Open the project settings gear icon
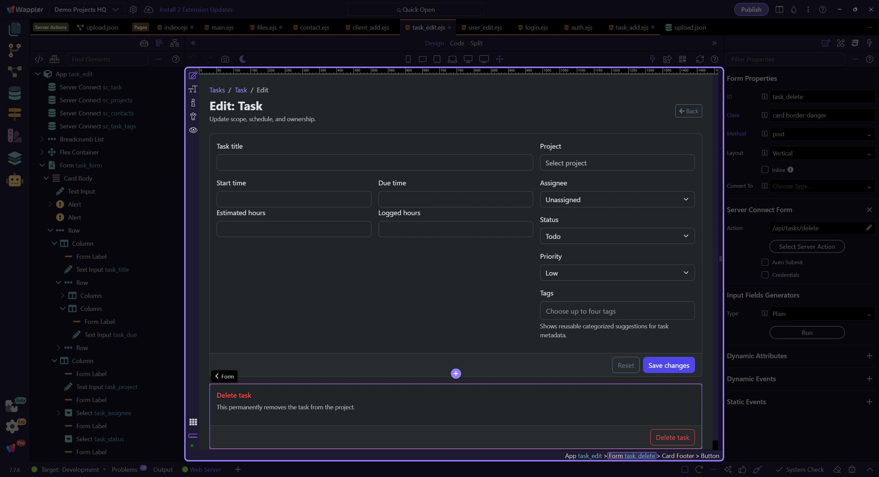The width and height of the screenshot is (879, 477). [133, 10]
